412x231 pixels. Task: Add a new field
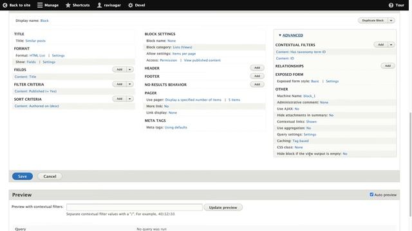[x=120, y=69]
